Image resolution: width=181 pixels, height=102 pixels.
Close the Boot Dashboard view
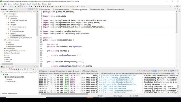tap(14, 67)
